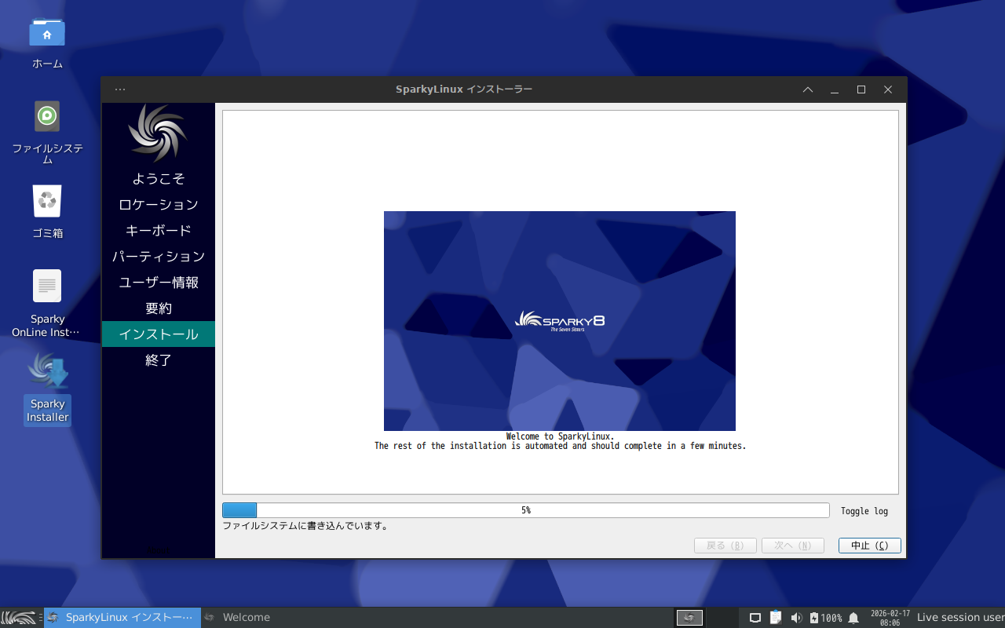
Task: Open the clipboard manager tray icon
Action: [x=776, y=618]
